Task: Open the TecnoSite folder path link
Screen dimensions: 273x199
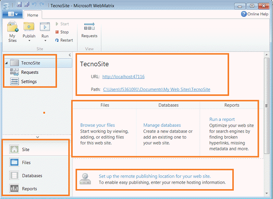Action: point(156,89)
